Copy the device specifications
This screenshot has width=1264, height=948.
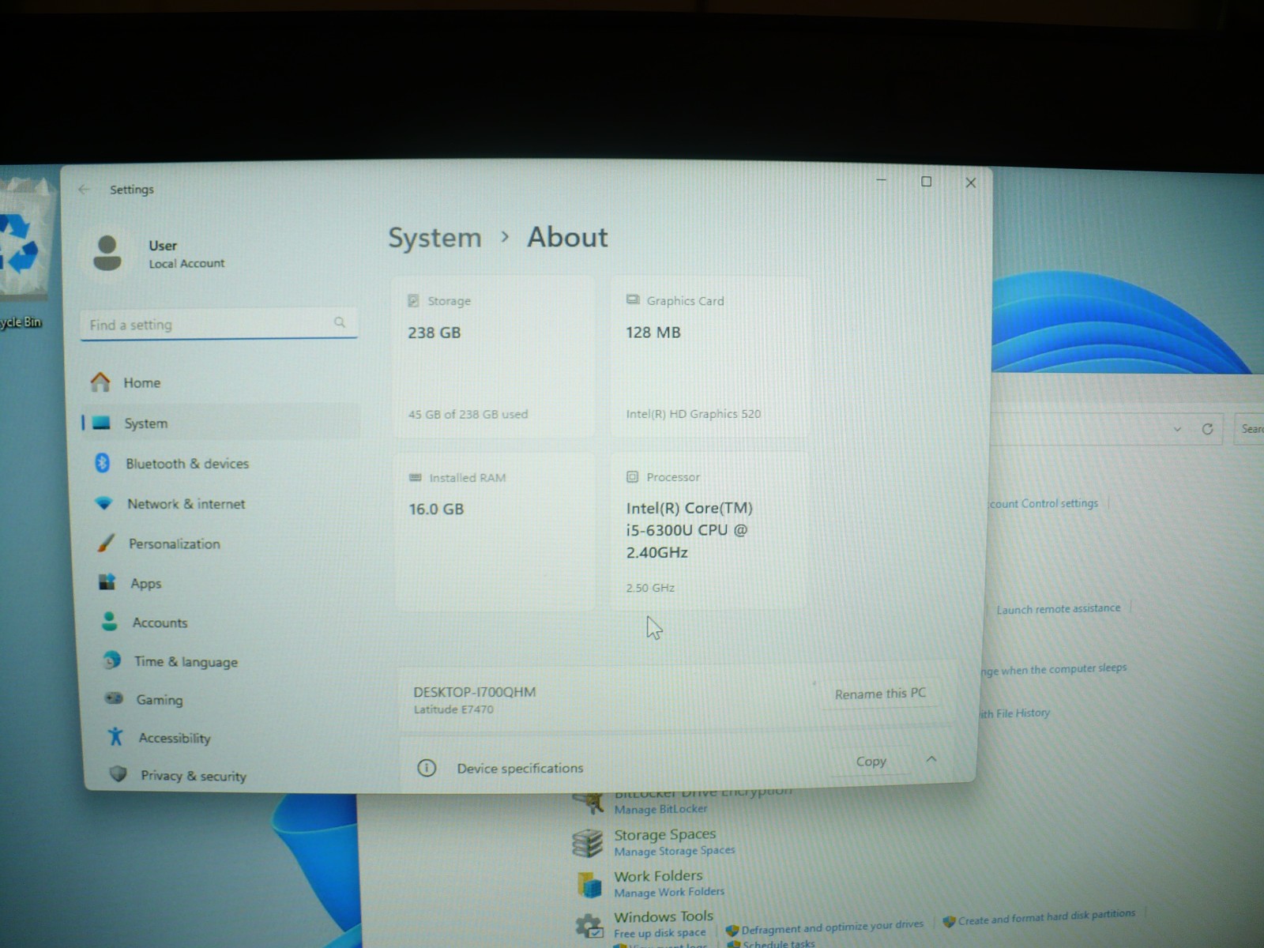click(x=871, y=762)
